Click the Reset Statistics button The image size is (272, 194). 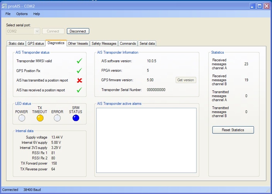pyautogui.click(x=233, y=130)
